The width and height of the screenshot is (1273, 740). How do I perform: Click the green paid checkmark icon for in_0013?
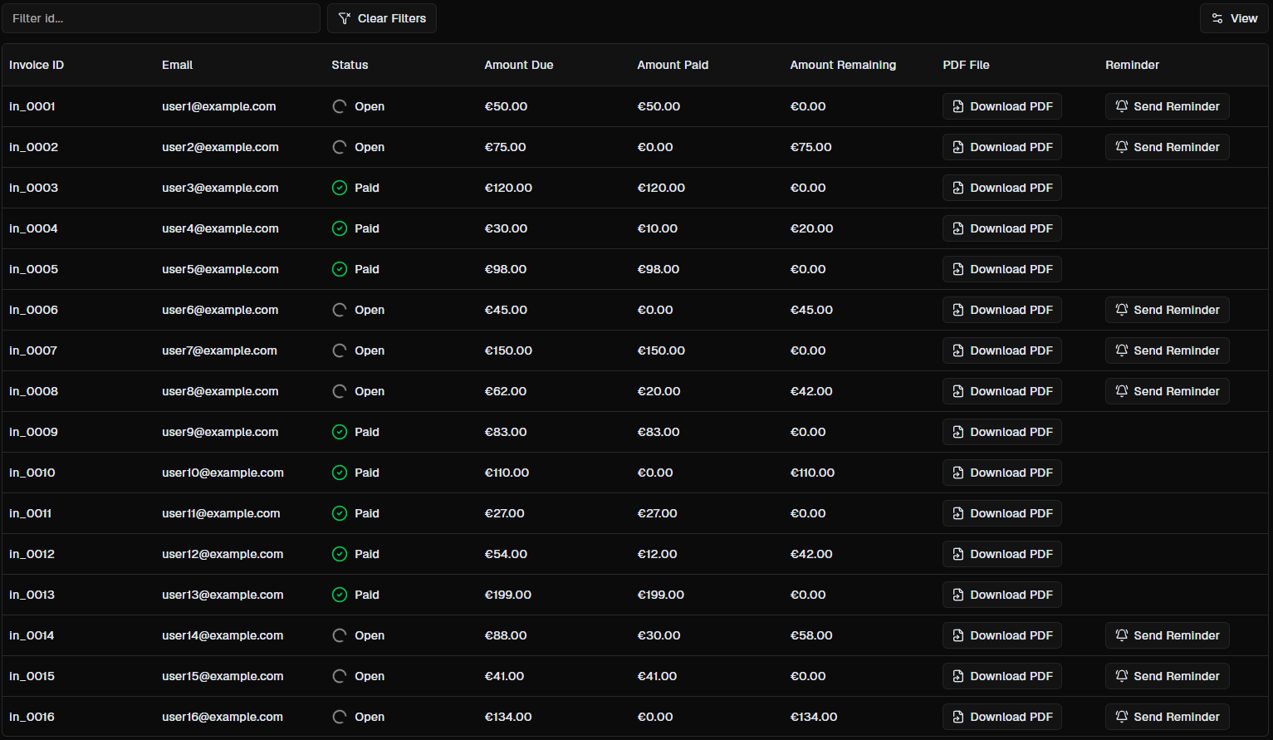tap(340, 595)
